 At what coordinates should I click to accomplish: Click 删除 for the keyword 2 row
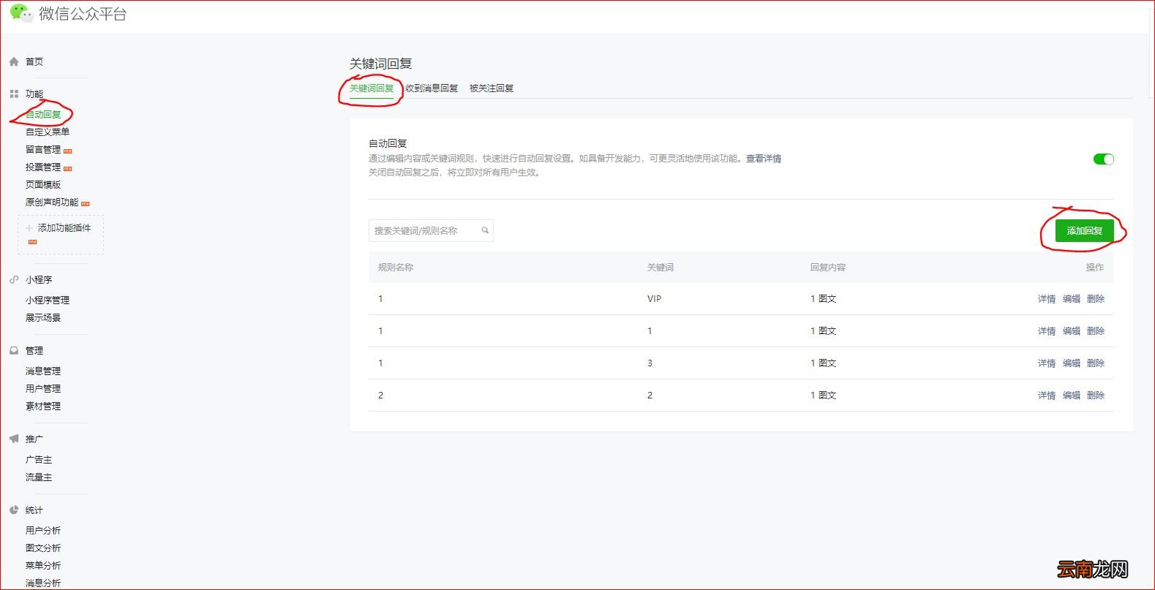pos(1096,396)
